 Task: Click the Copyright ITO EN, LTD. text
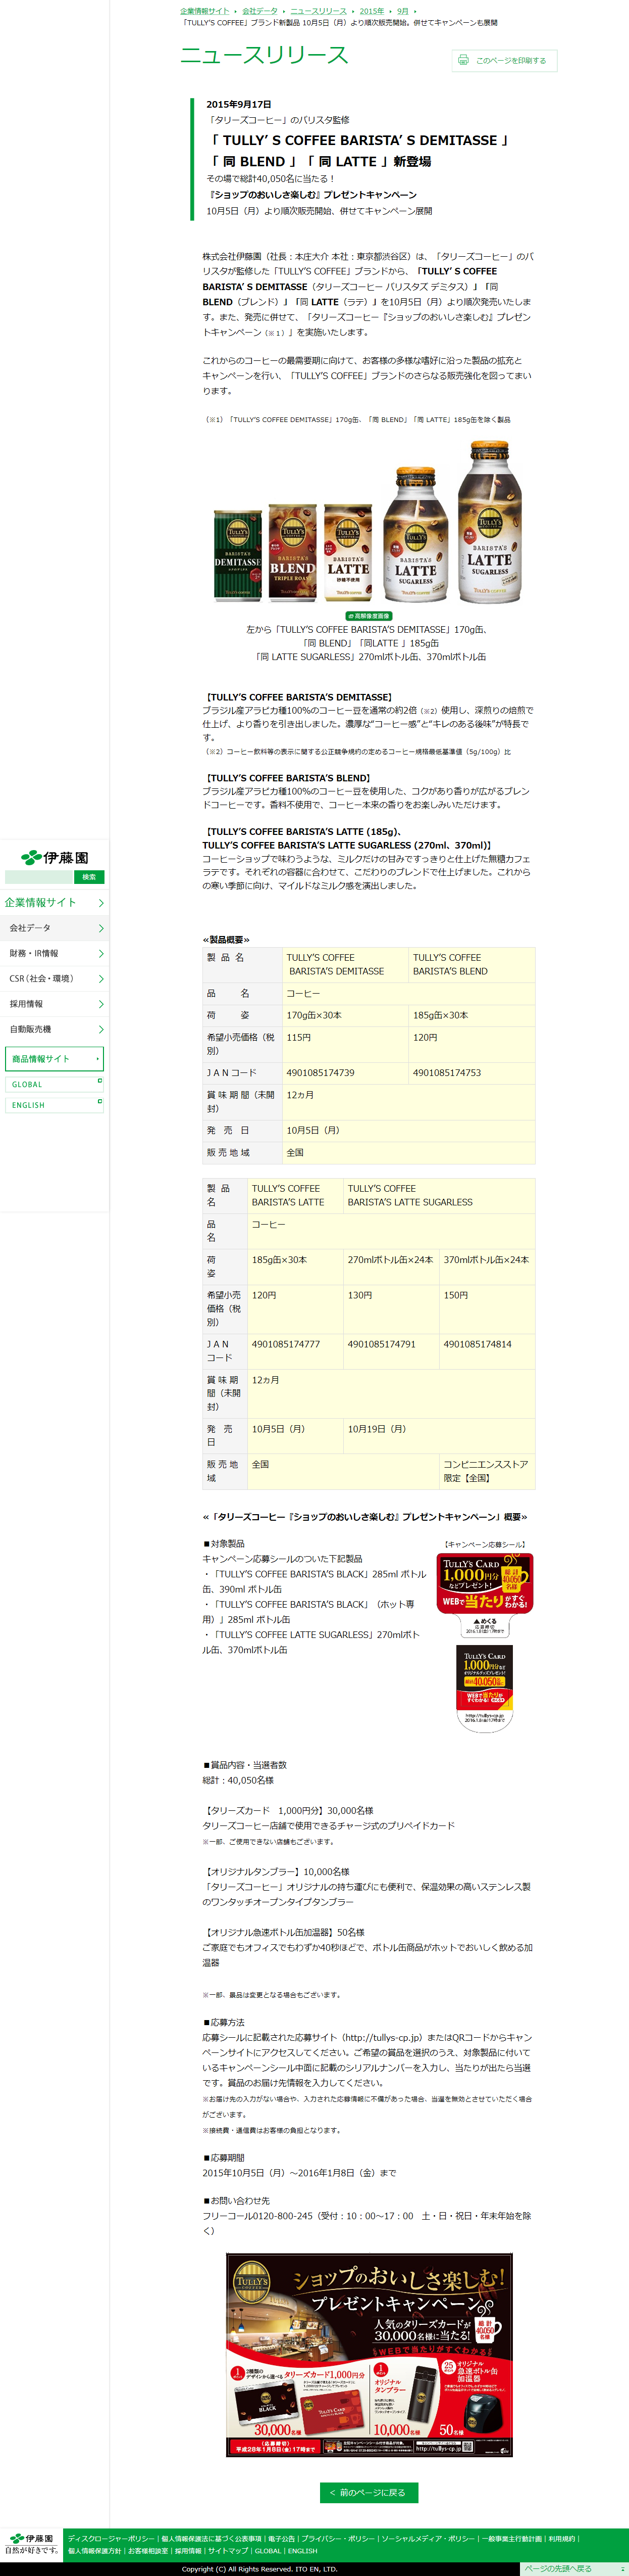click(259, 2568)
